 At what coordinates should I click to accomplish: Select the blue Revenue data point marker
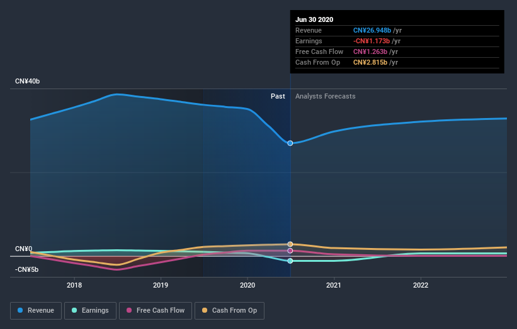tap(290, 143)
